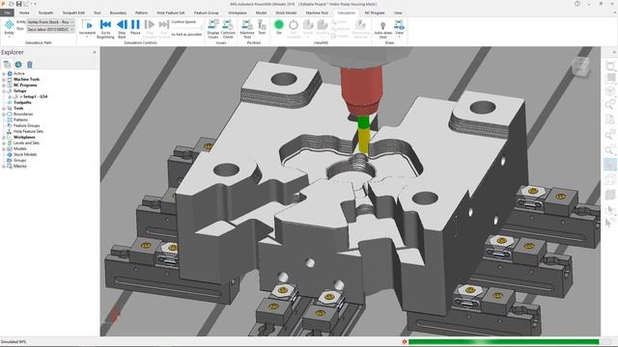Run the Collision Check tool
The image size is (618, 347).
228,29
